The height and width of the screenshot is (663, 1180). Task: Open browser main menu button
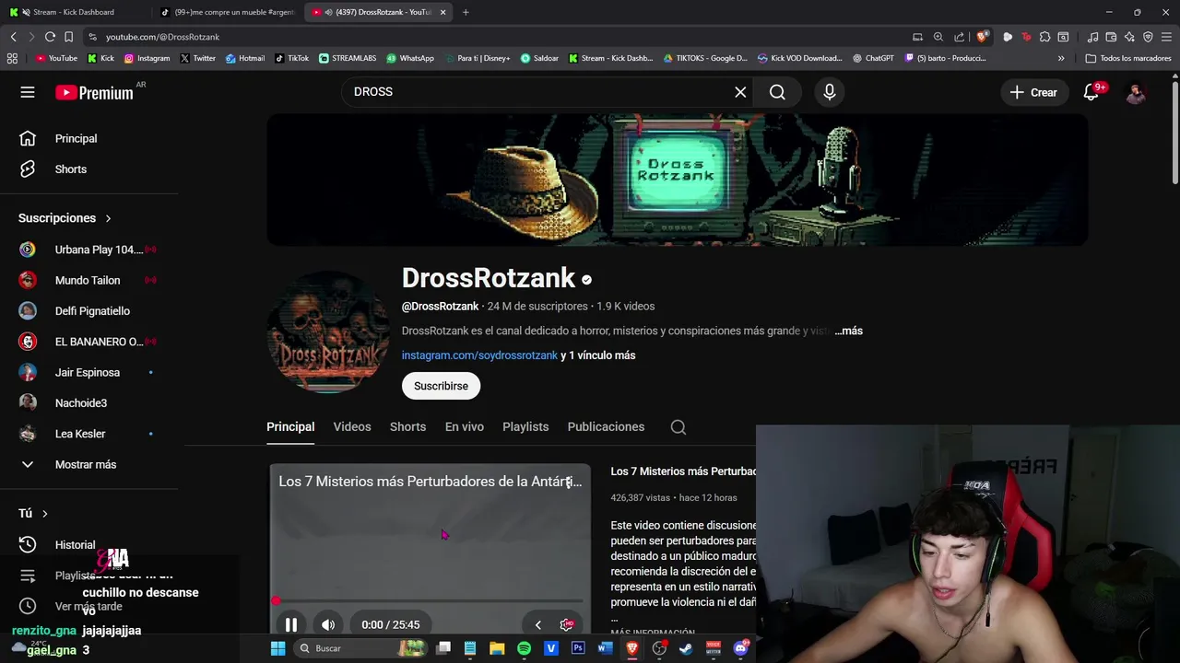point(1167,37)
